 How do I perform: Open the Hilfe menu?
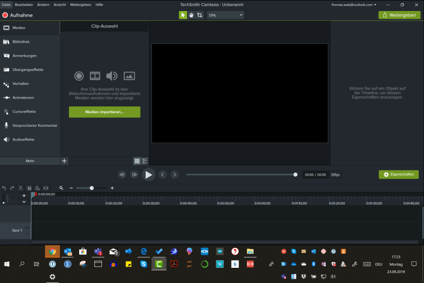[99, 5]
